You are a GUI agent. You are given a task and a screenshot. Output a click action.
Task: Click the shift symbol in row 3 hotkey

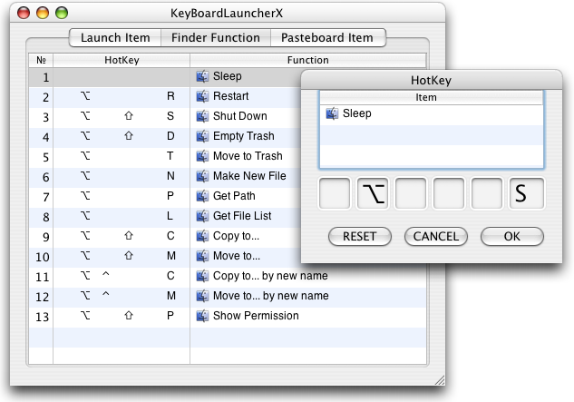pos(129,116)
